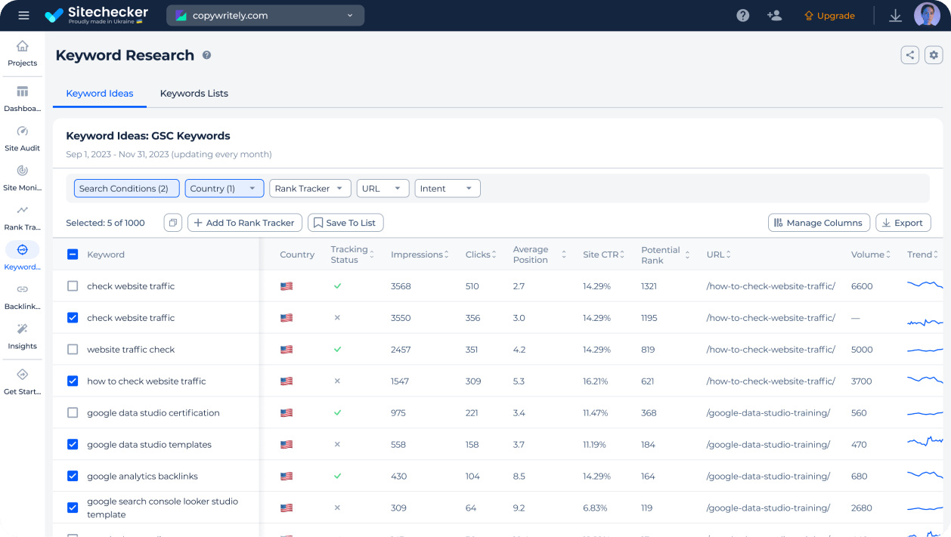Click the trend sparkline for volume 6600
This screenshot has height=537, width=951.
click(x=925, y=285)
